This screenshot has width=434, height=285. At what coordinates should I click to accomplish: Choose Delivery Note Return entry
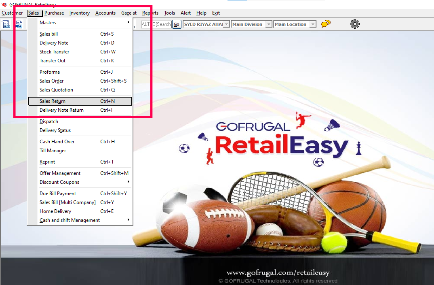point(80,110)
